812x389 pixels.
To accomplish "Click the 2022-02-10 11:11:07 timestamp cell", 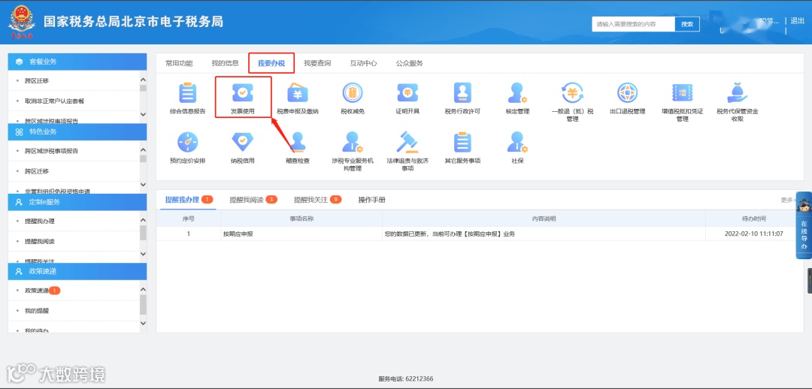I will (753, 234).
